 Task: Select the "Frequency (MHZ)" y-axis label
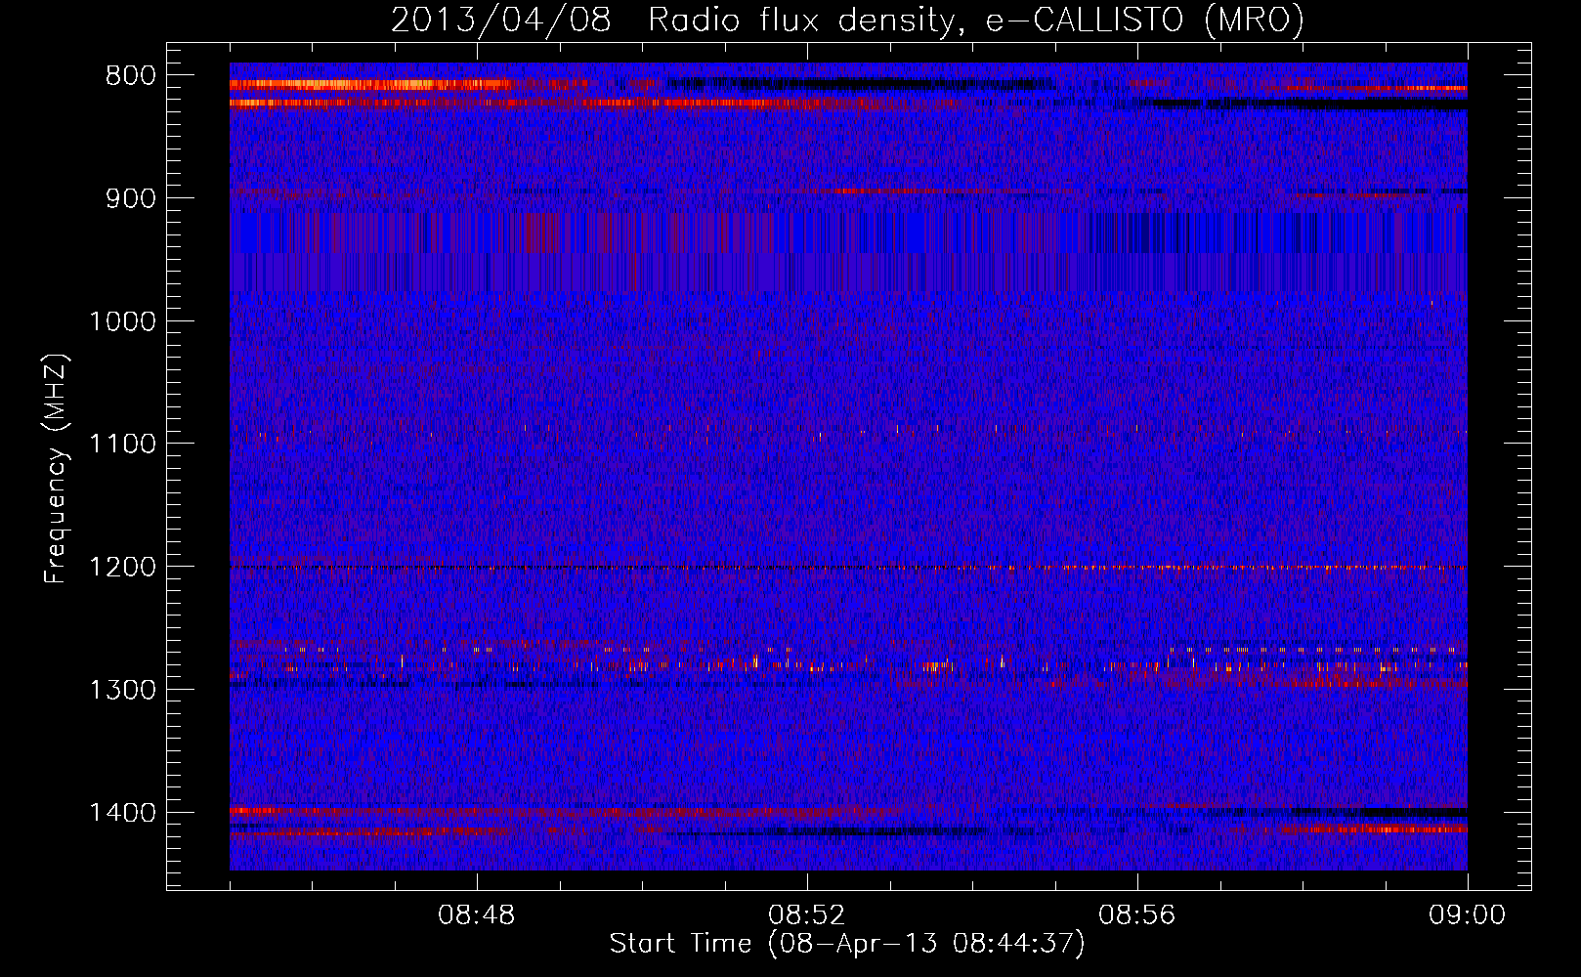[56, 469]
